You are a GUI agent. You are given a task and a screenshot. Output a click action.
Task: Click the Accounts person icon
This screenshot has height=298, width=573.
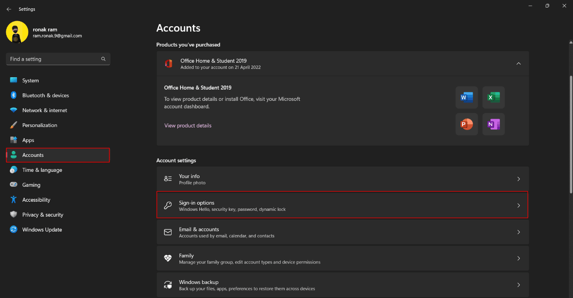coord(14,155)
